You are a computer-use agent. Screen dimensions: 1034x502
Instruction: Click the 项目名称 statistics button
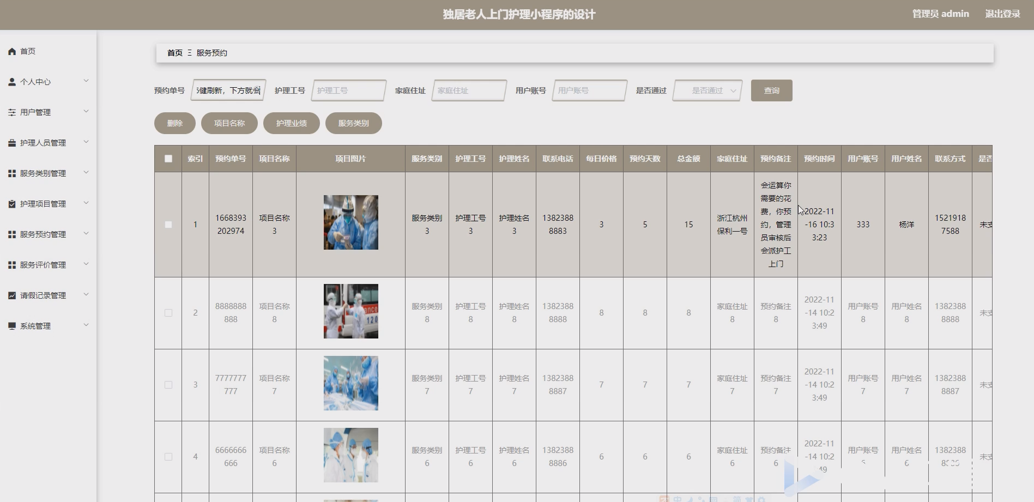click(229, 123)
